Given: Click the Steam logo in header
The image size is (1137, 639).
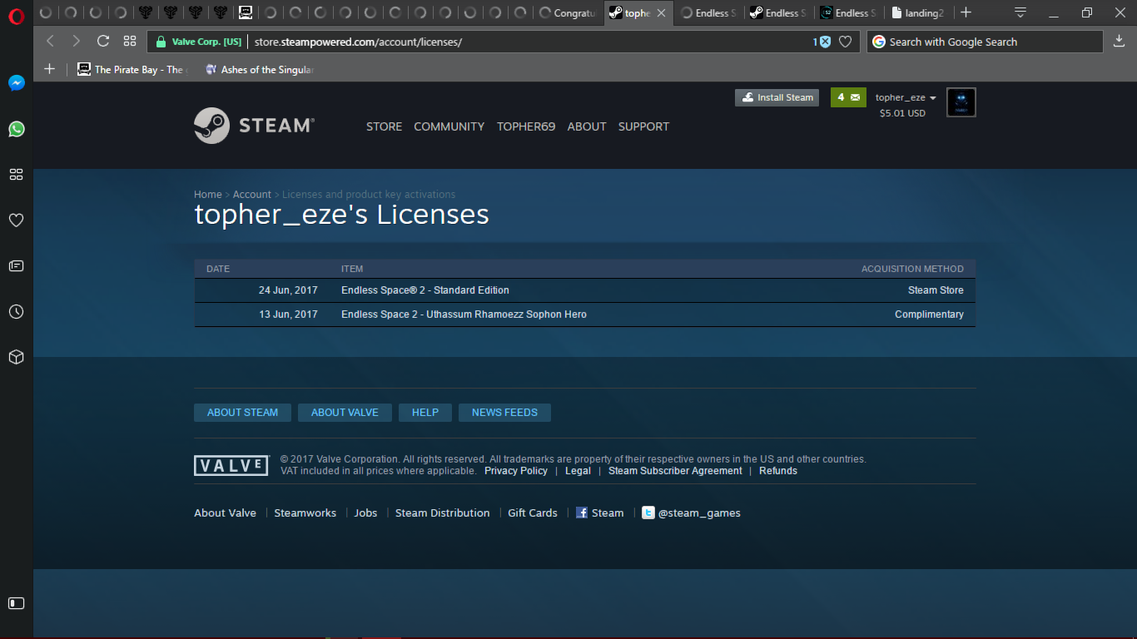Looking at the screenshot, I should 255,126.
